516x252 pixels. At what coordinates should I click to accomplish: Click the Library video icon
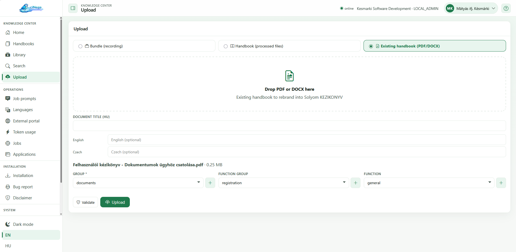point(8,55)
